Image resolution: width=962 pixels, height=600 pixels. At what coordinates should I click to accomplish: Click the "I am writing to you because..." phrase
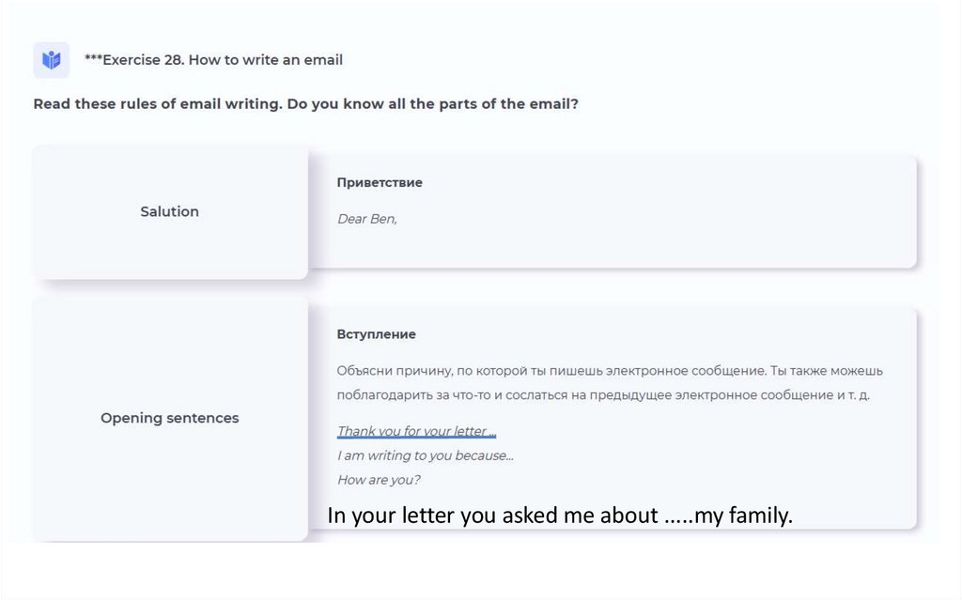click(425, 455)
